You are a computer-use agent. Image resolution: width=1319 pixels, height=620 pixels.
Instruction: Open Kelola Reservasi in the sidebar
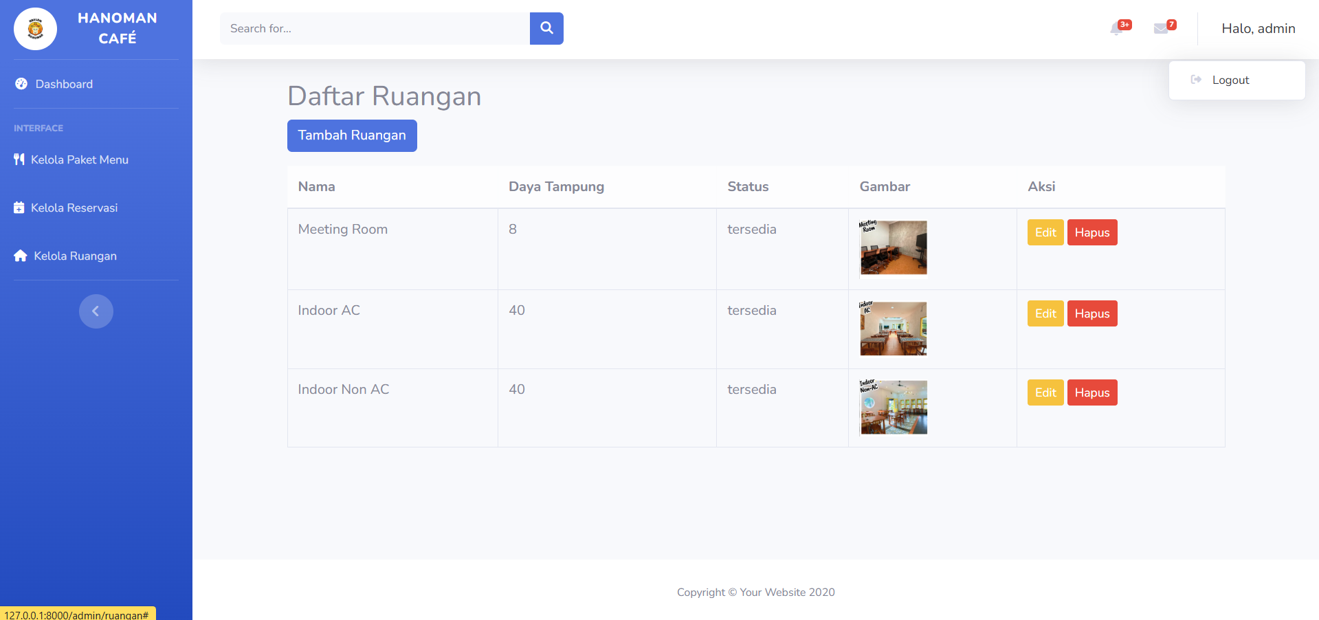click(74, 208)
